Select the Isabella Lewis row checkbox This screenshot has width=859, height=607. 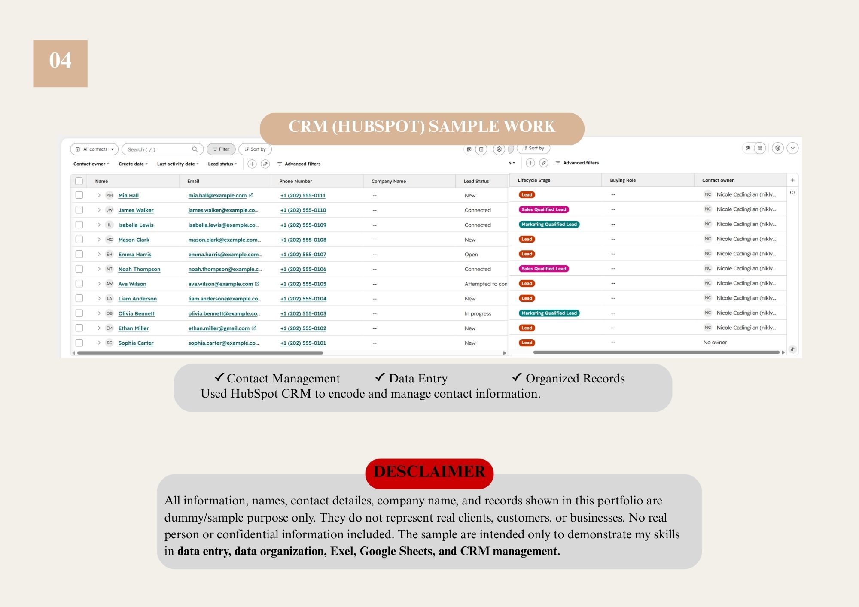79,225
